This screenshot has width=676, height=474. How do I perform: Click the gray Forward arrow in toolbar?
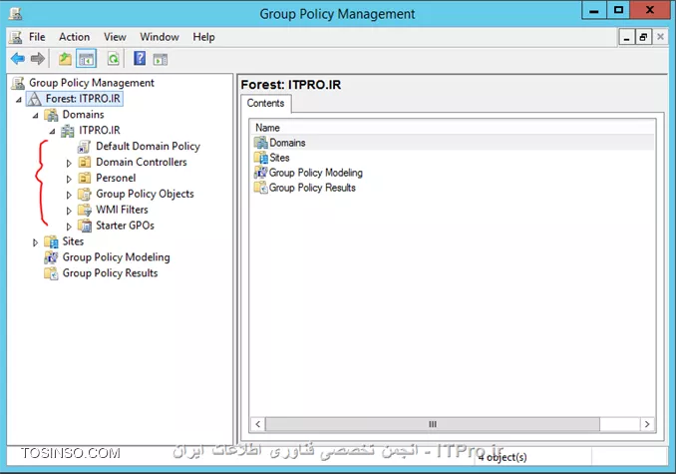point(38,58)
